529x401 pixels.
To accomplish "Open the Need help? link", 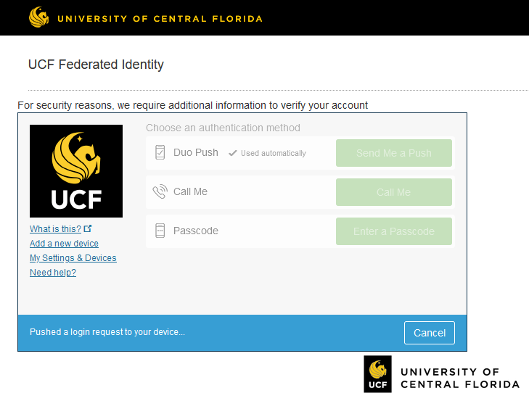I will point(53,273).
